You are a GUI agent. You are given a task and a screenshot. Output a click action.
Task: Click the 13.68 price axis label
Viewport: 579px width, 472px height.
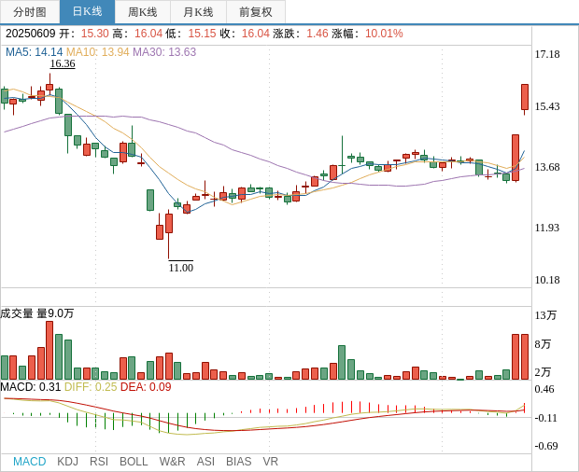tap(547, 167)
